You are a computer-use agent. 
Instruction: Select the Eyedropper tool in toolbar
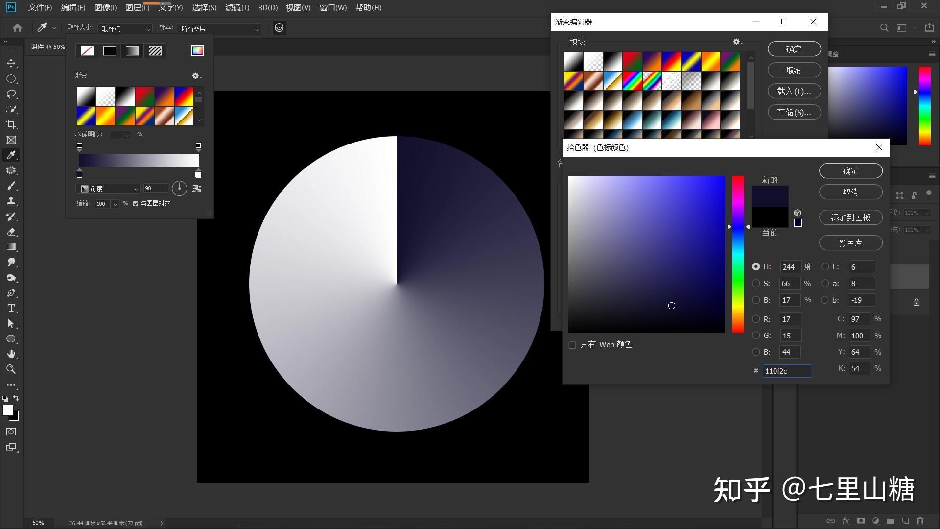(x=11, y=155)
